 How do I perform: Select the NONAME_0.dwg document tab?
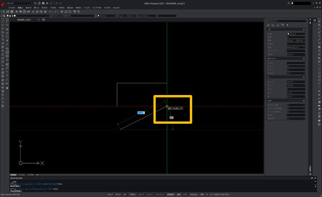click(x=24, y=20)
